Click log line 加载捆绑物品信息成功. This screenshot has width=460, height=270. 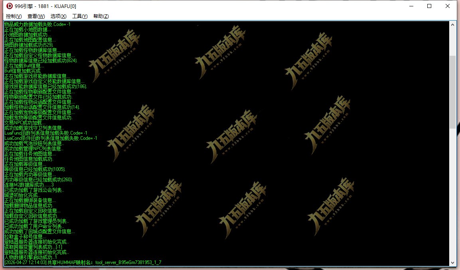(29, 205)
